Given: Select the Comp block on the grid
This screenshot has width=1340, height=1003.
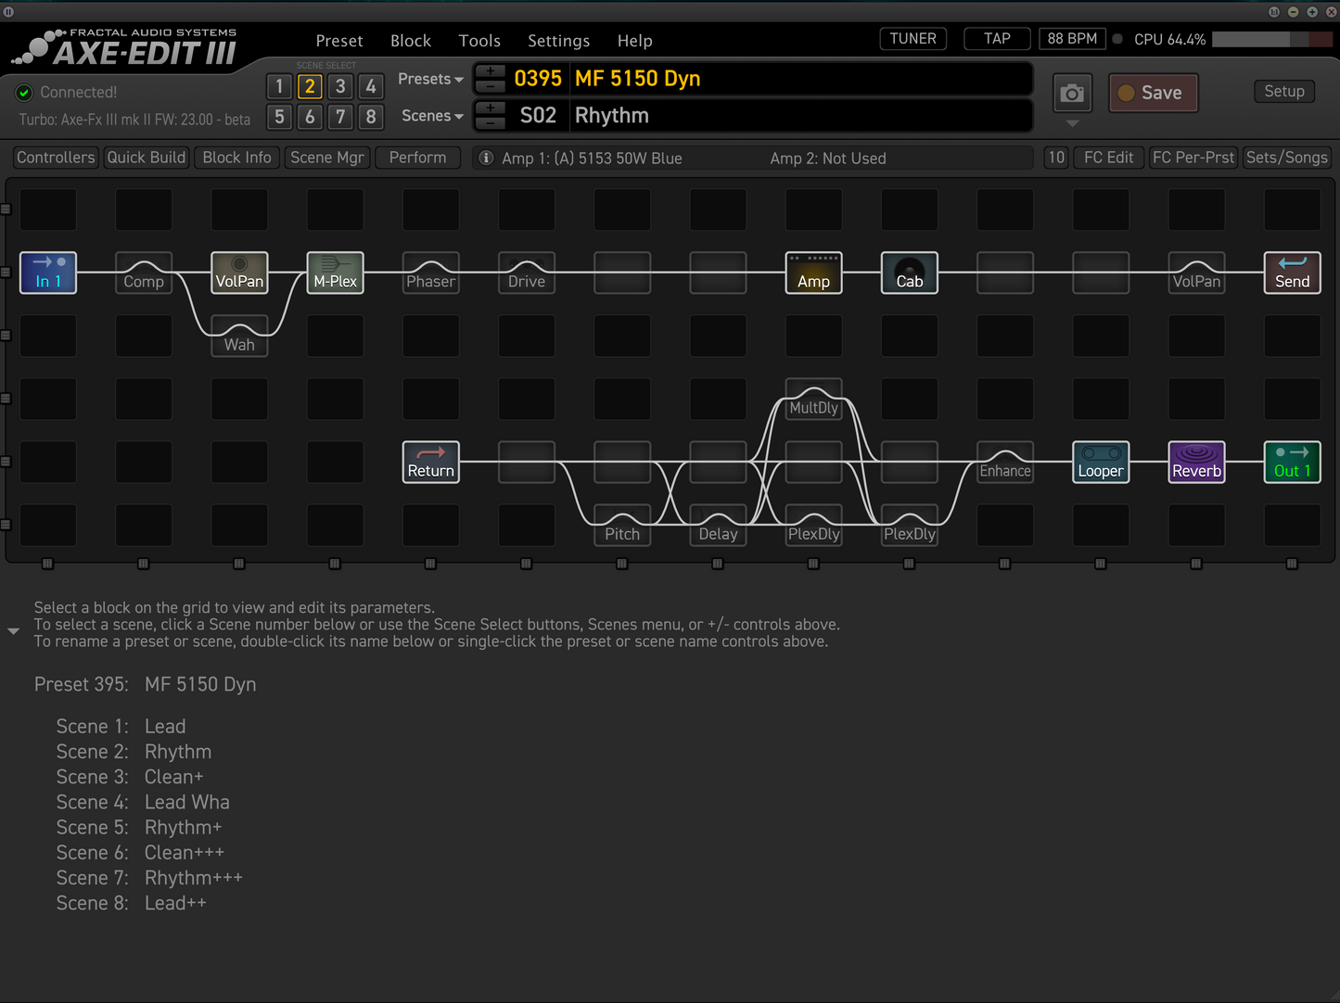Looking at the screenshot, I should tap(144, 273).
